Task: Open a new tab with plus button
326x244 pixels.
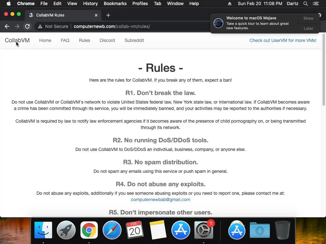Action: point(108,15)
